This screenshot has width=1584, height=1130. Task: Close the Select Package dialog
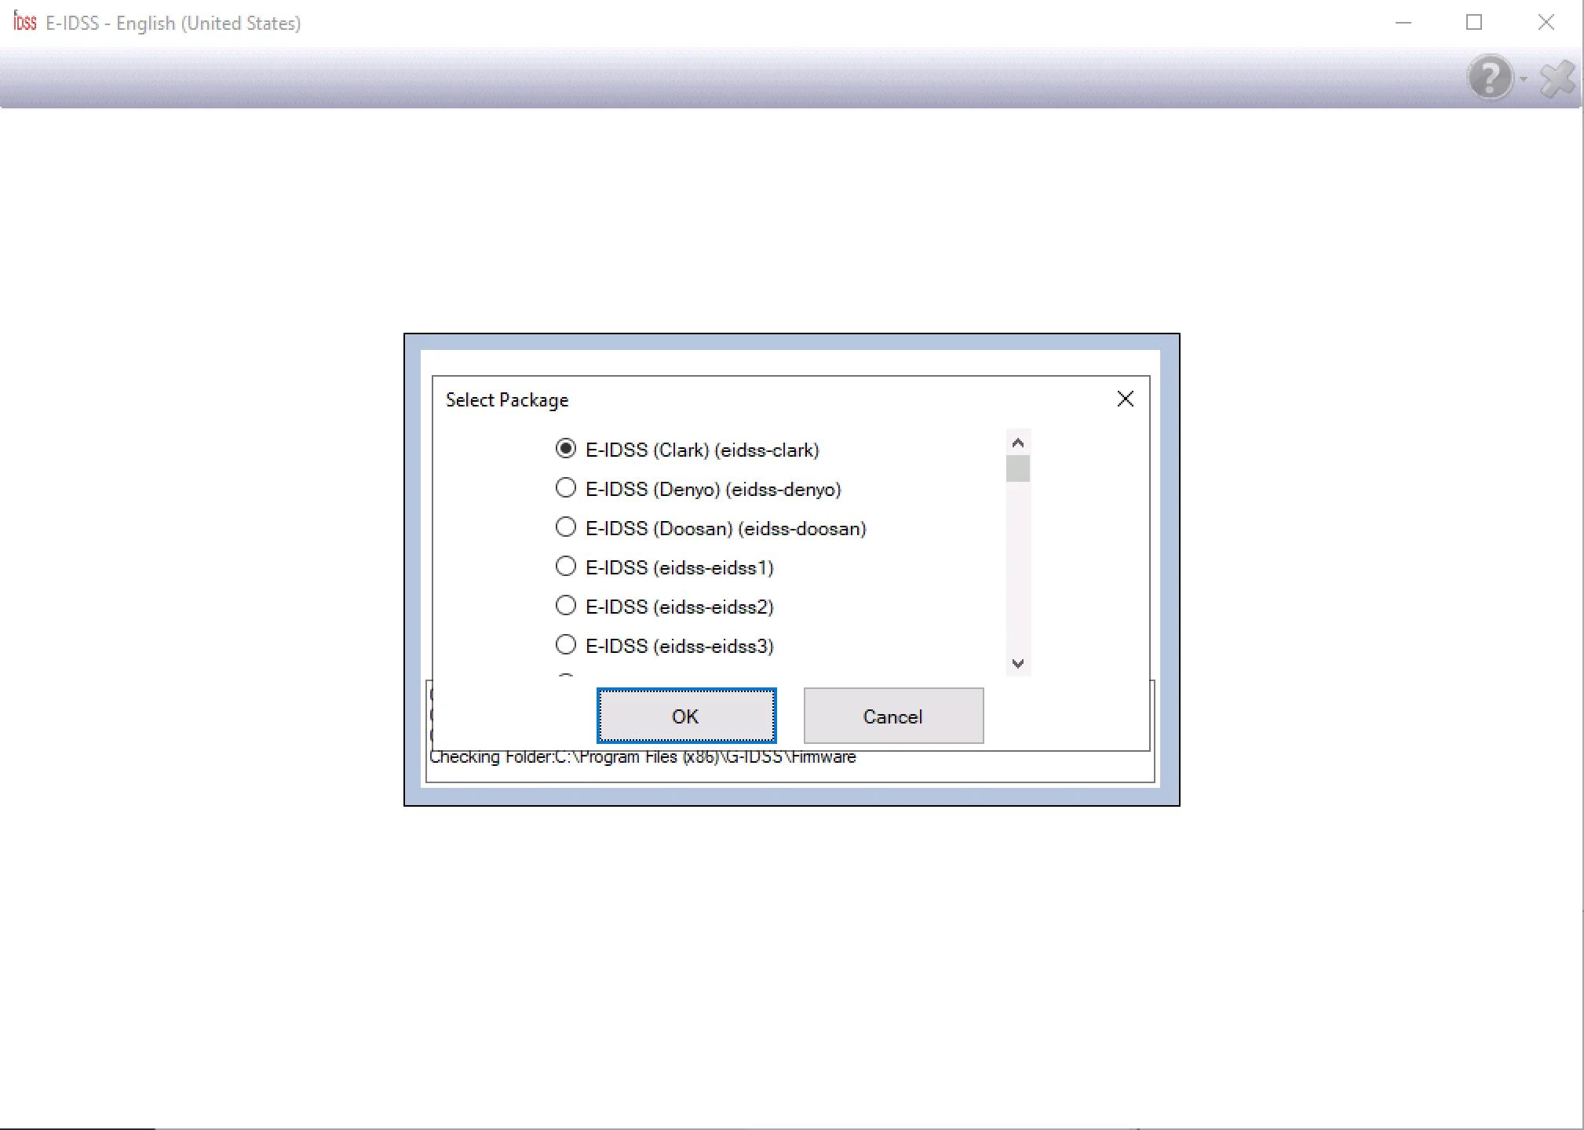tap(1125, 399)
